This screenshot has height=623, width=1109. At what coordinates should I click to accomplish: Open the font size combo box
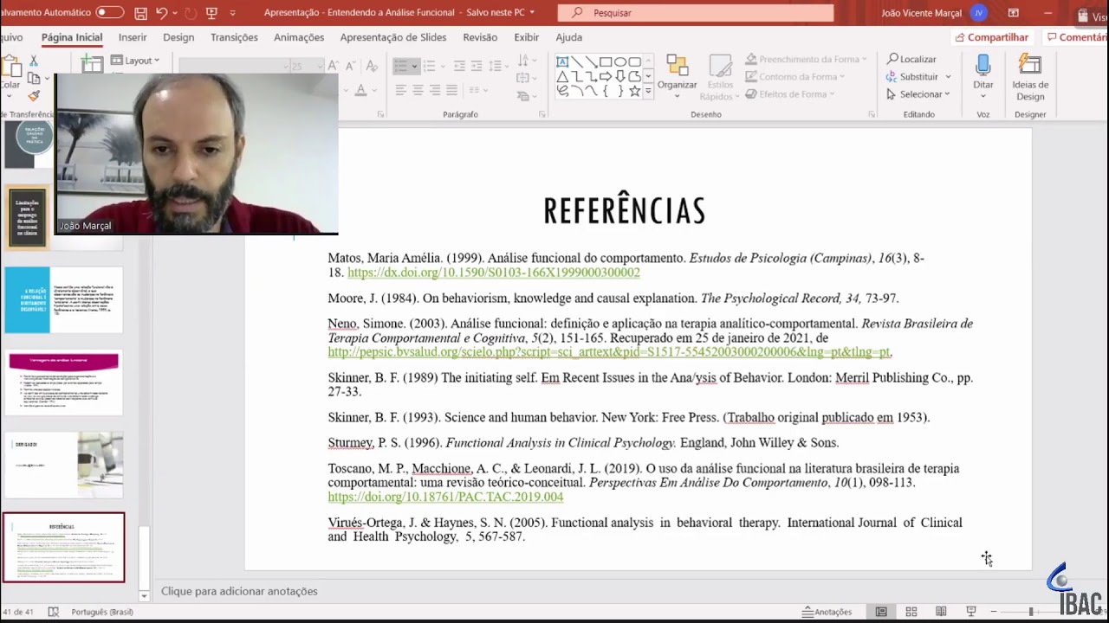click(x=306, y=67)
